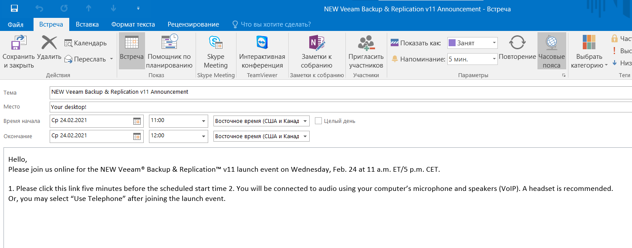The image size is (632, 248).
Task: Click the Redo arrow in quick access toolbar
Action: [x=64, y=8]
